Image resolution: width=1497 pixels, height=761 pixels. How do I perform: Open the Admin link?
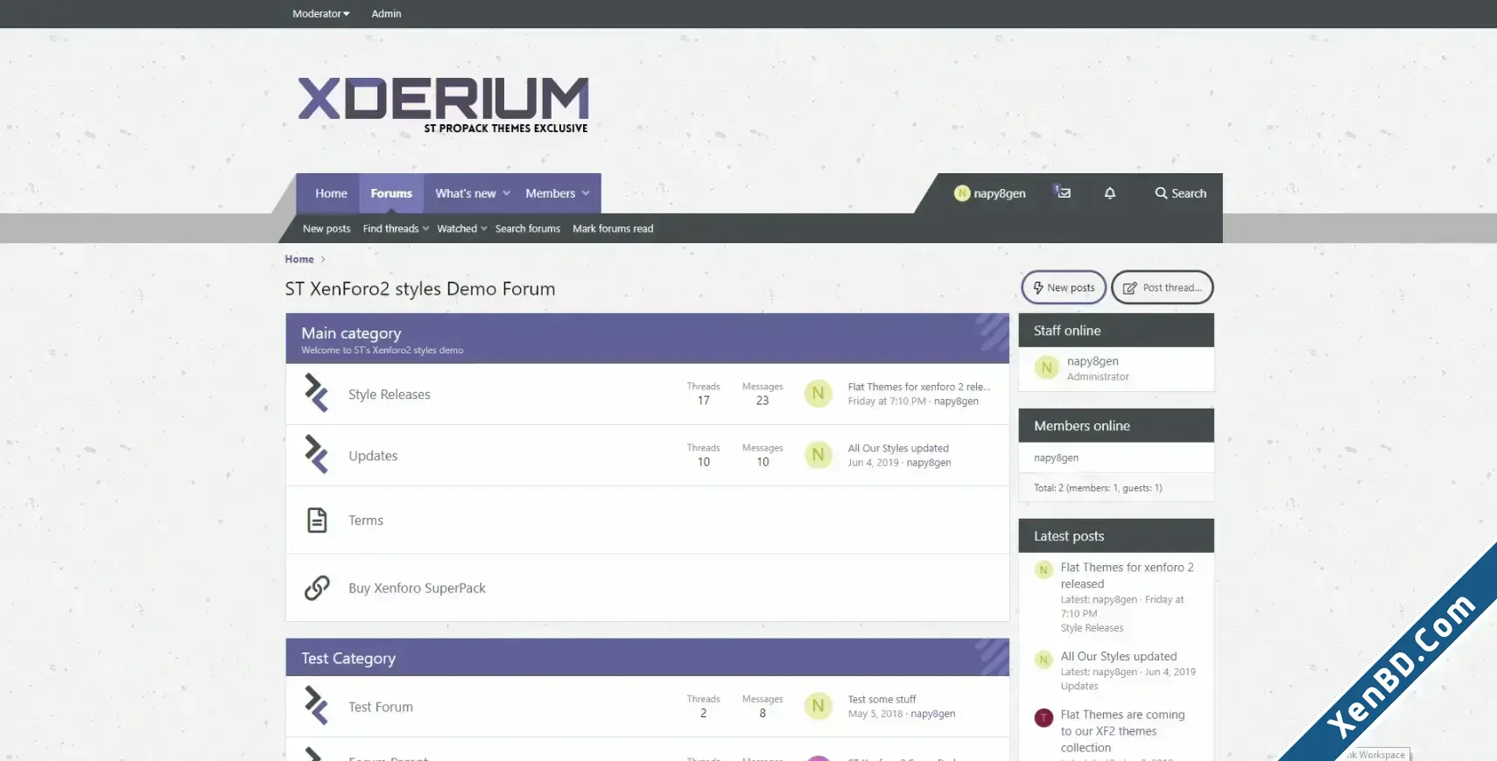(x=386, y=14)
